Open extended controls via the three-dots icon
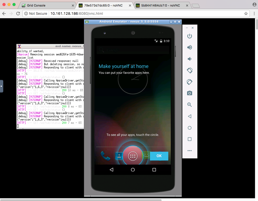The width and height of the screenshot is (258, 201). (190, 151)
